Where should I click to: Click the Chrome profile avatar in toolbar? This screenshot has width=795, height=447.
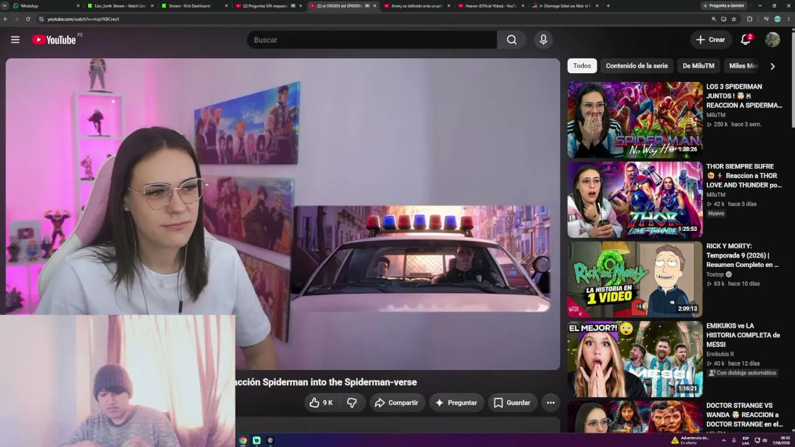point(777,19)
